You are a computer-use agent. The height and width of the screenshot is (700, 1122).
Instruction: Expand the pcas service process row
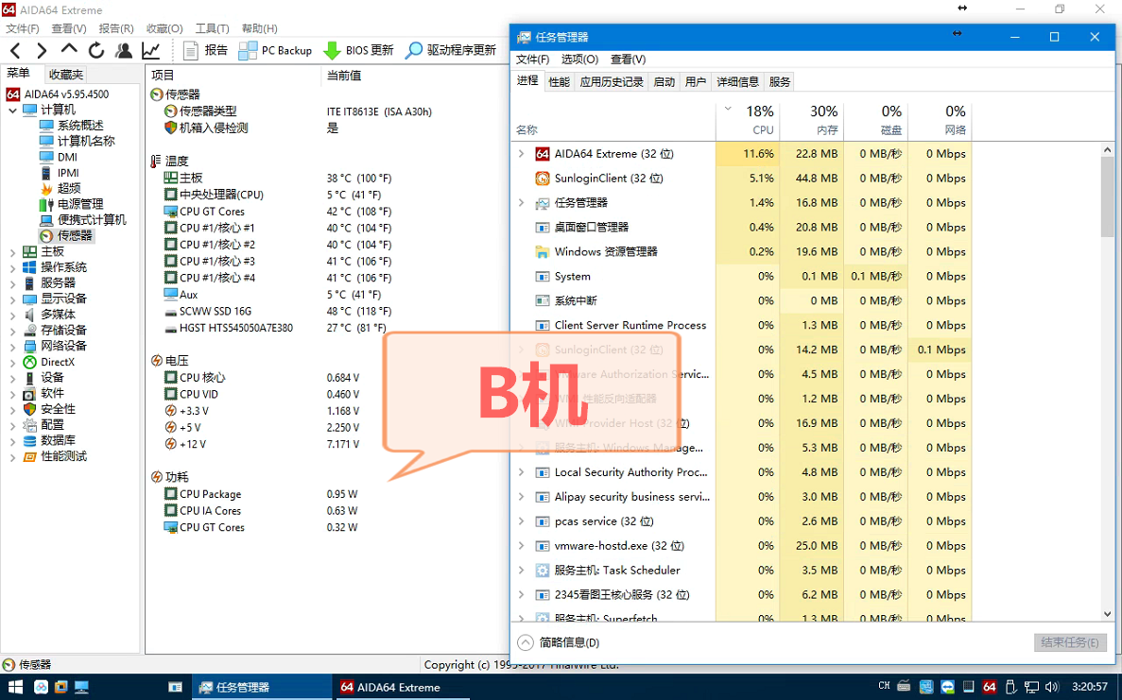522,521
